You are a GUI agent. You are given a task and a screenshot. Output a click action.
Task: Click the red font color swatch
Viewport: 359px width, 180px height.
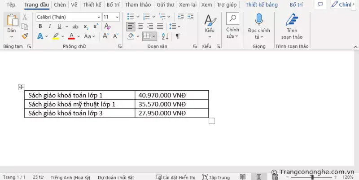(71, 36)
